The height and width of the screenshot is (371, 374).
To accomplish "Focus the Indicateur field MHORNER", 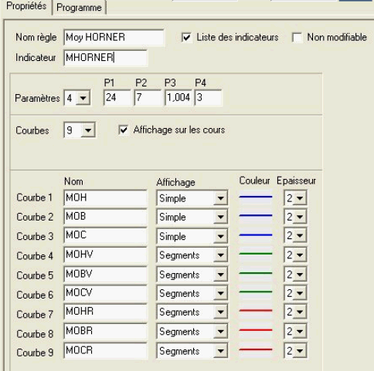I will click(106, 58).
